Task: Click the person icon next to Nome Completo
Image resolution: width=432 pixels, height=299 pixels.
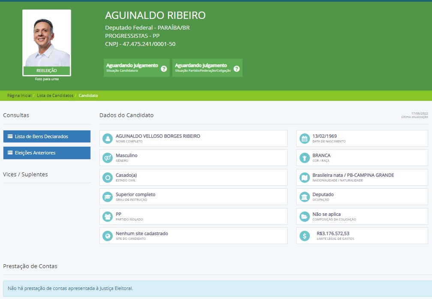Action: click(108, 138)
